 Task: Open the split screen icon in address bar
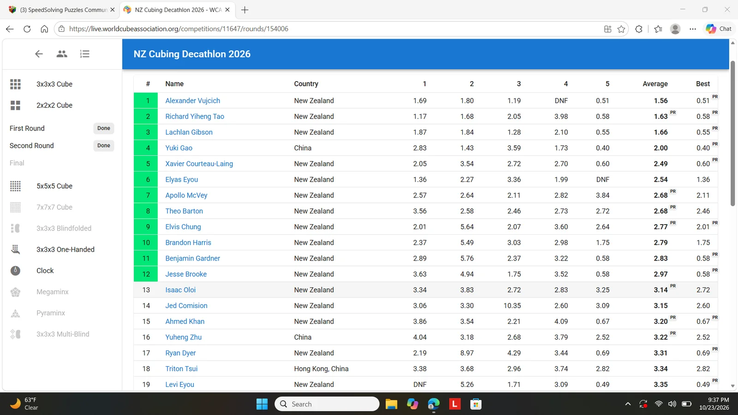[607, 29]
